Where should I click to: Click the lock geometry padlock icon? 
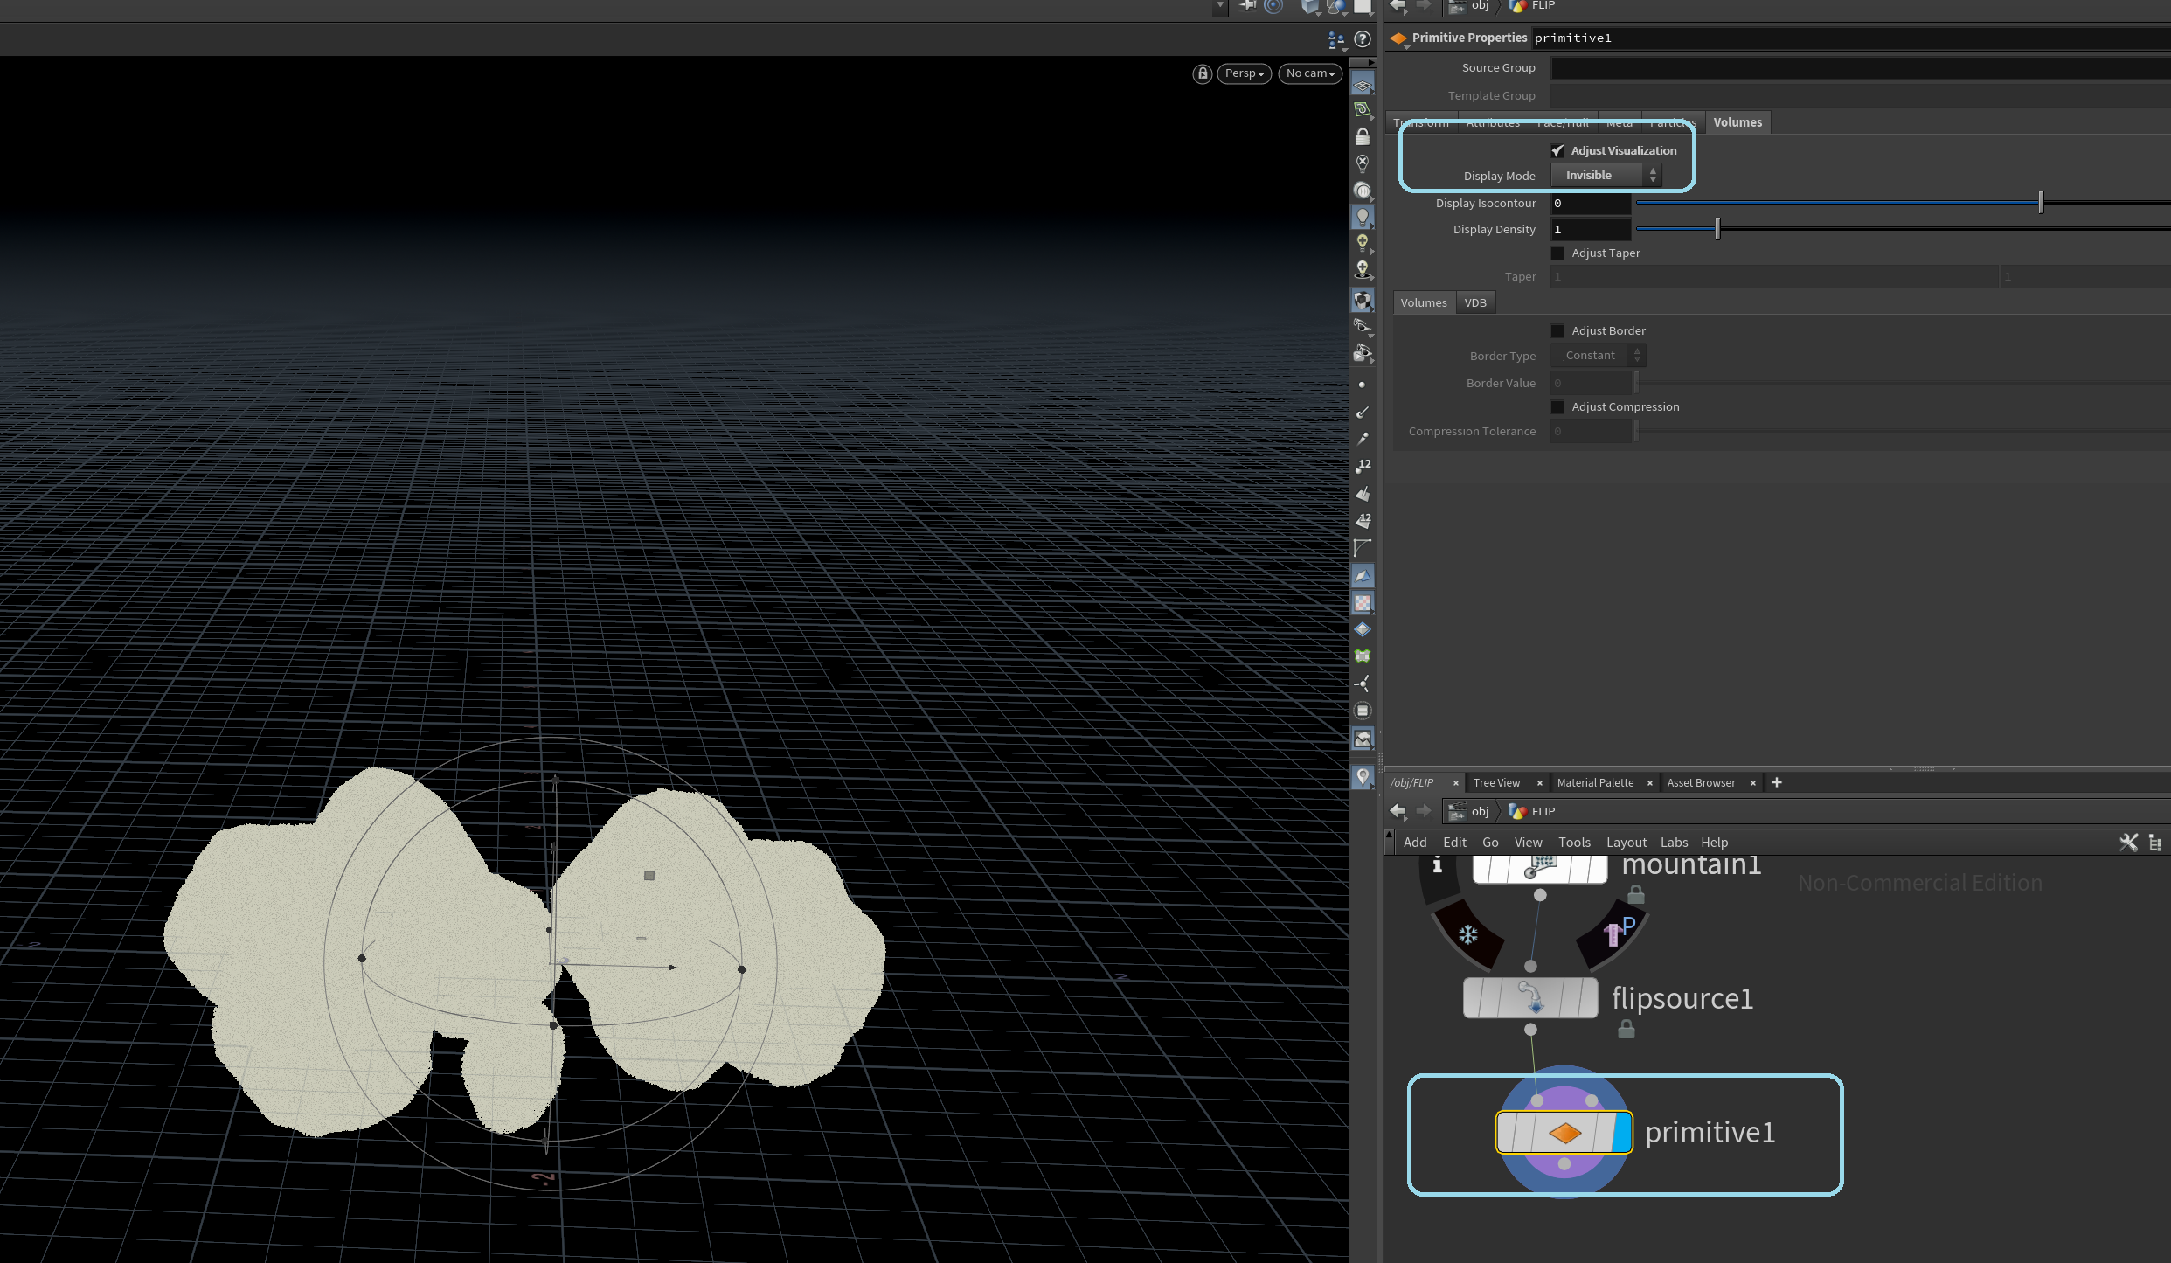[x=1363, y=137]
